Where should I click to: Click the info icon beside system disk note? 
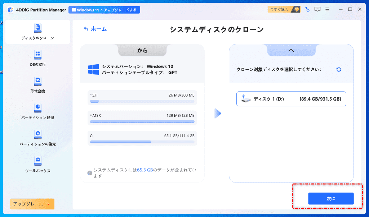coord(90,173)
